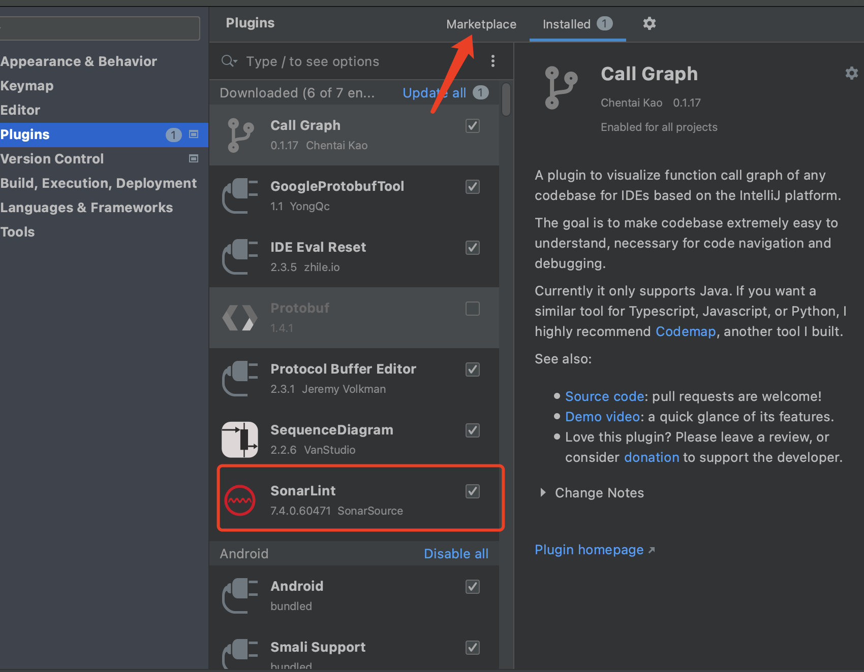The width and height of the screenshot is (864, 672).
Task: Switch to the Marketplace tab
Action: 481,24
